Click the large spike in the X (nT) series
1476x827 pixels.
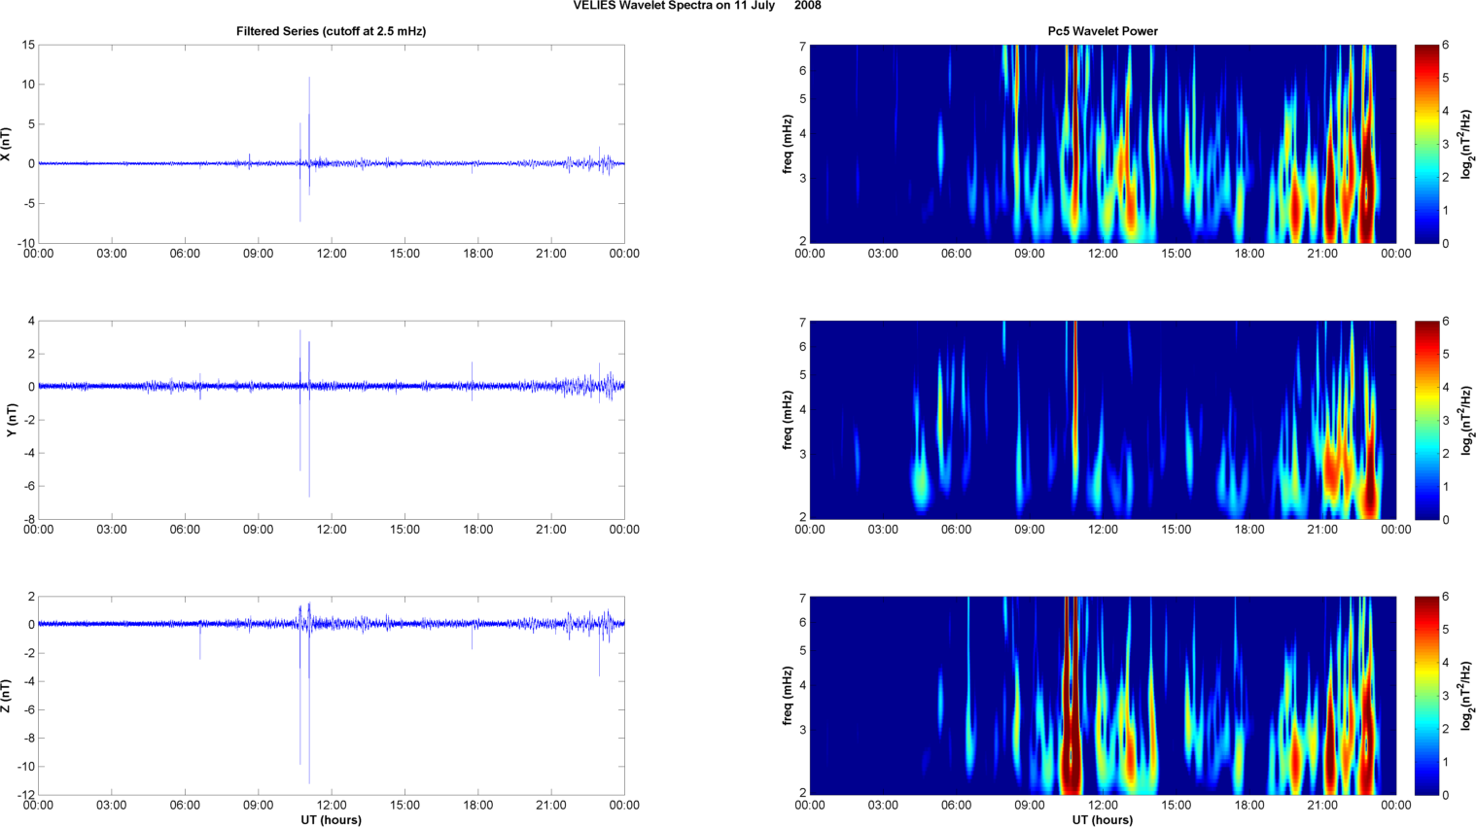coord(309,136)
